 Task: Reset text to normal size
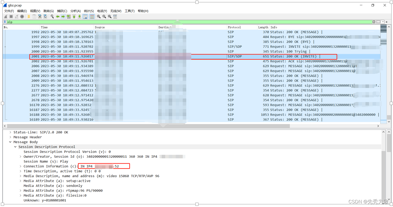[110, 17]
